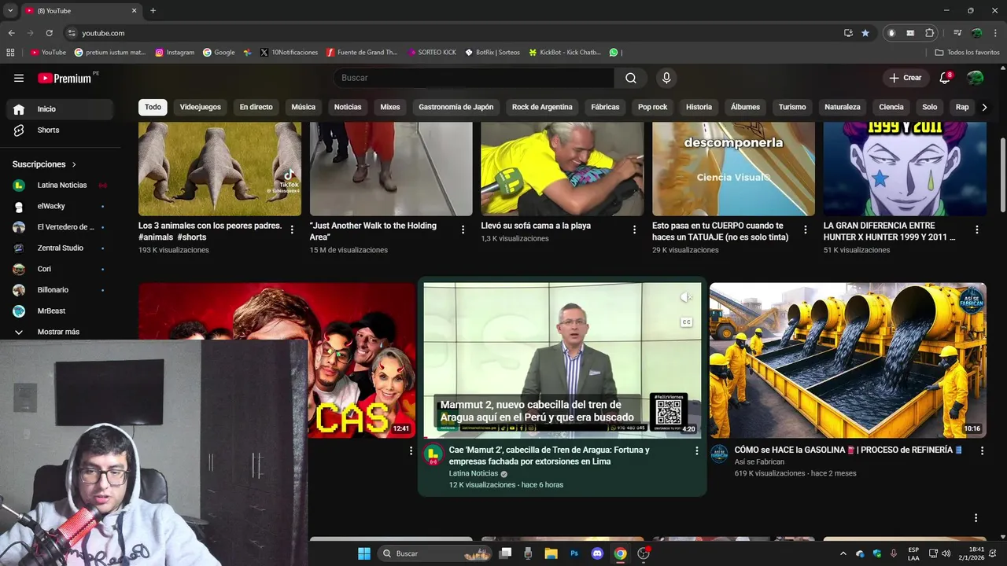Open the 'Todos los favoritos' folder
Viewport: 1007px width, 566px height.
coord(967,53)
